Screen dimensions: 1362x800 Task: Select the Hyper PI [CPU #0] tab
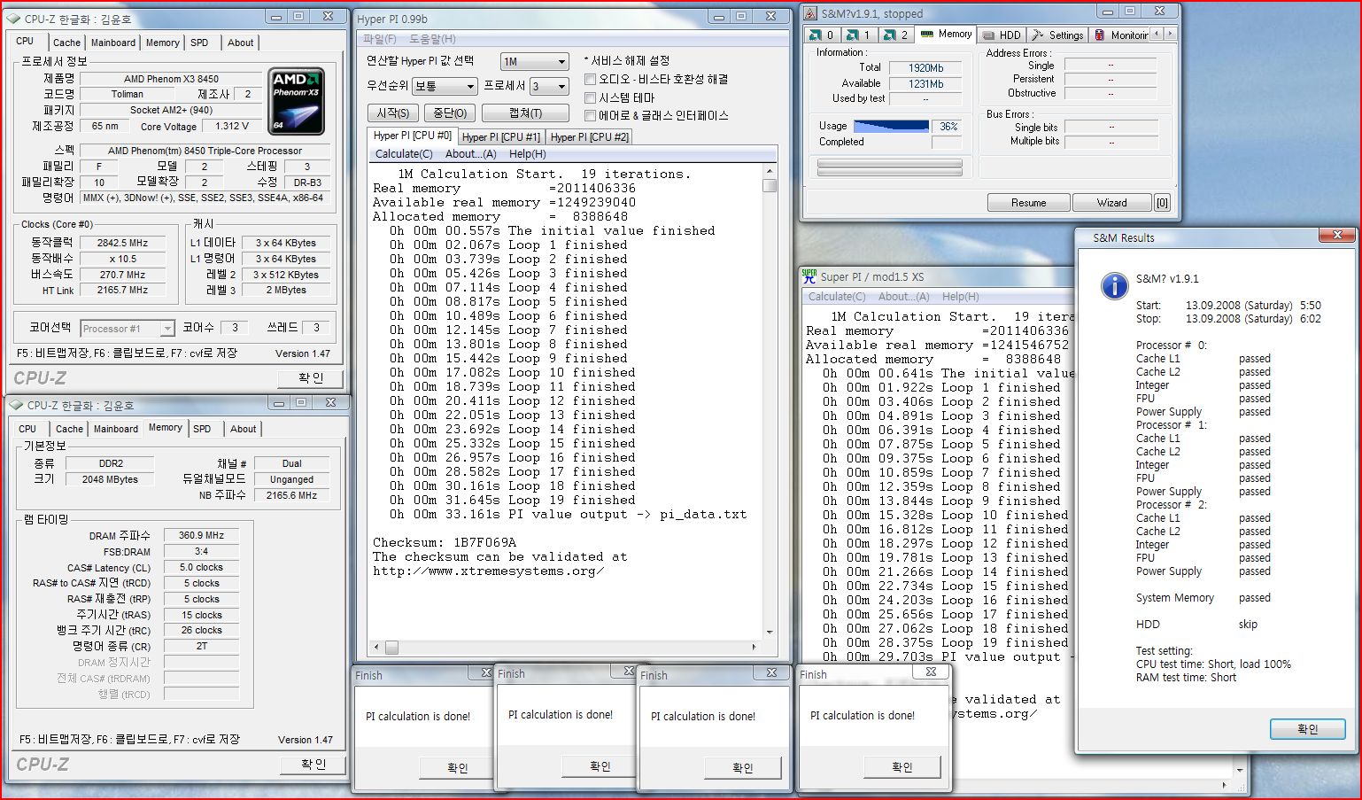pyautogui.click(x=412, y=136)
